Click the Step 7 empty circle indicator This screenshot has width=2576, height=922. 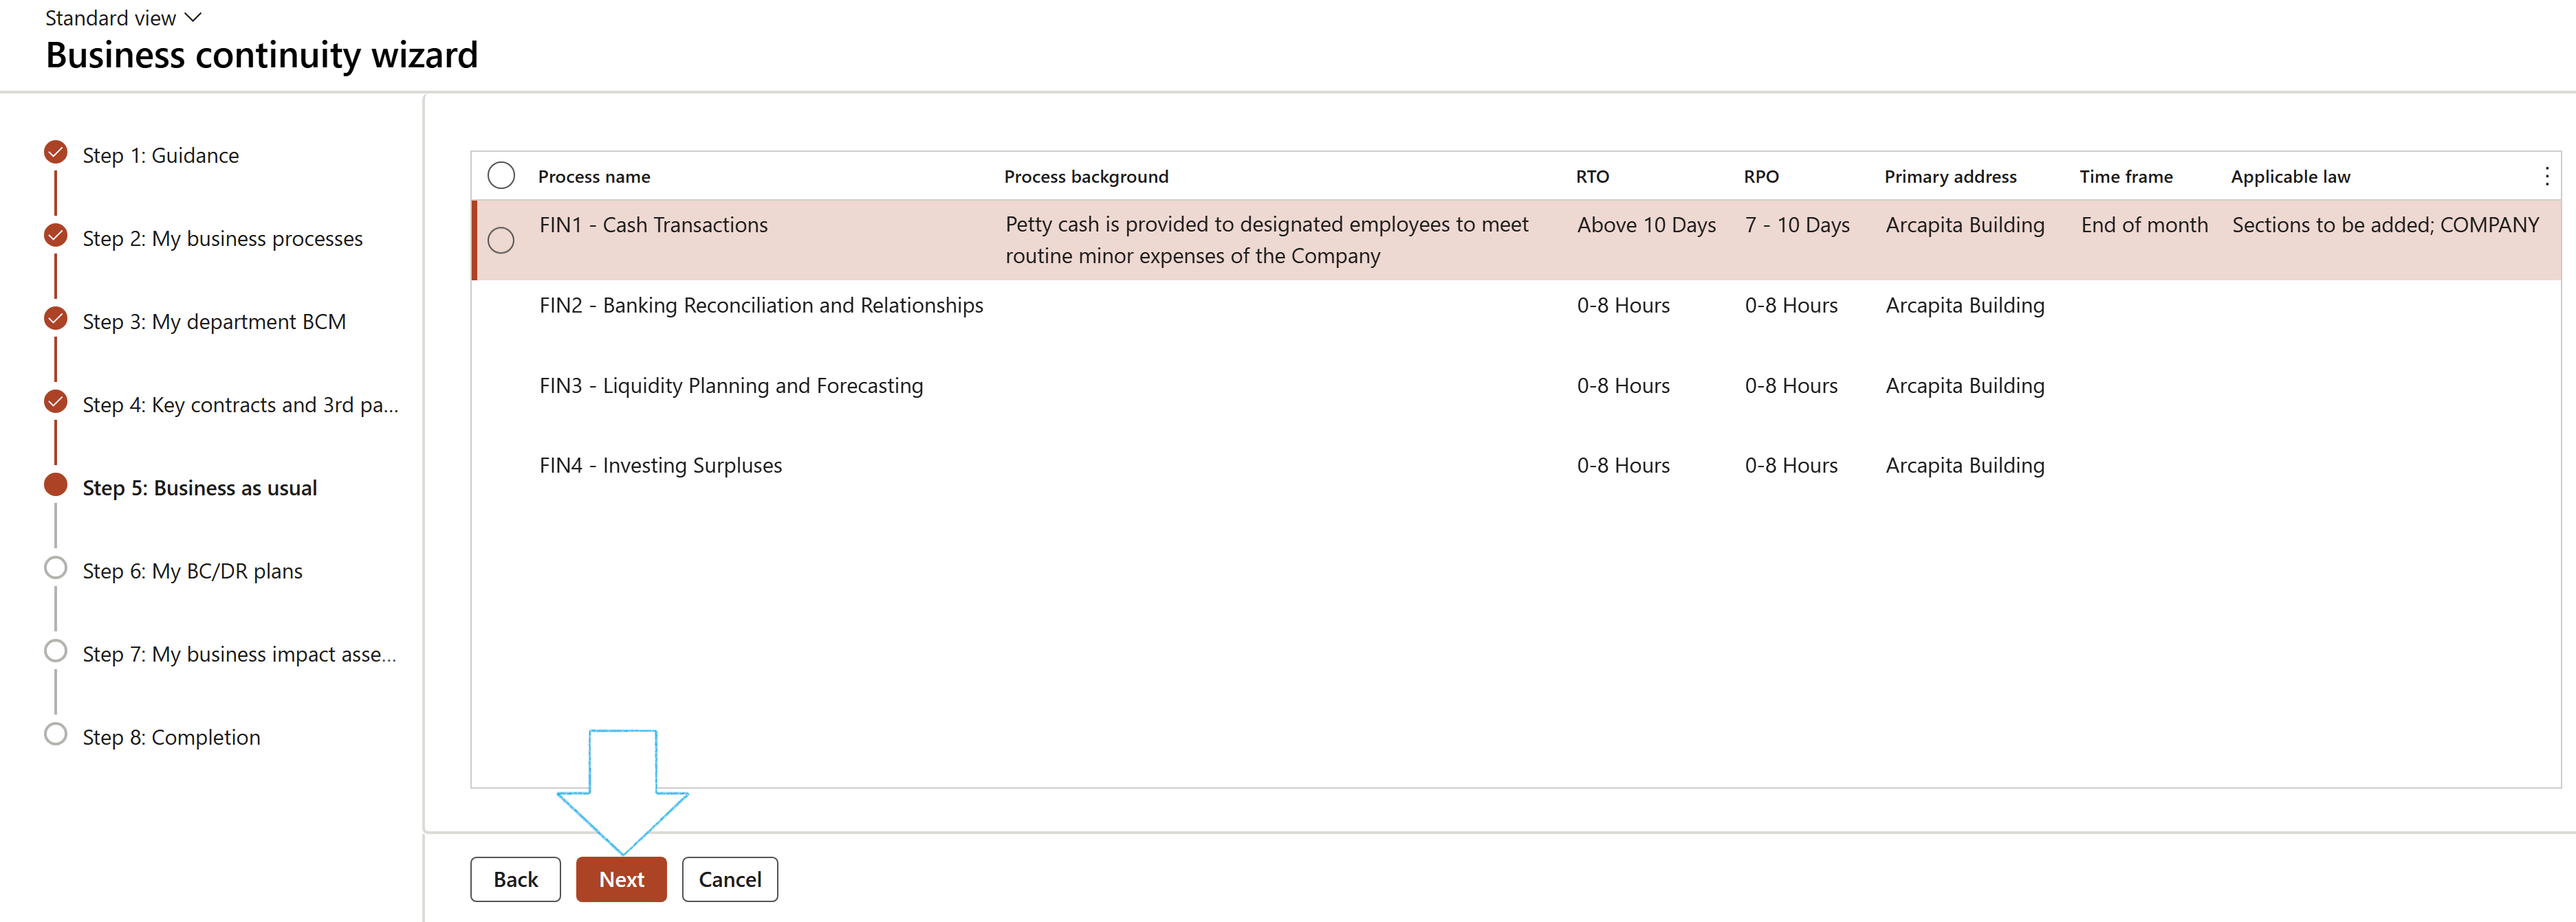[56, 651]
